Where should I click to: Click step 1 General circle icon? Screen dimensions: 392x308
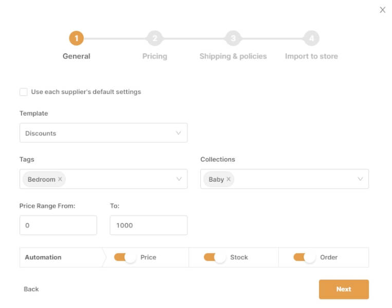[76, 38]
